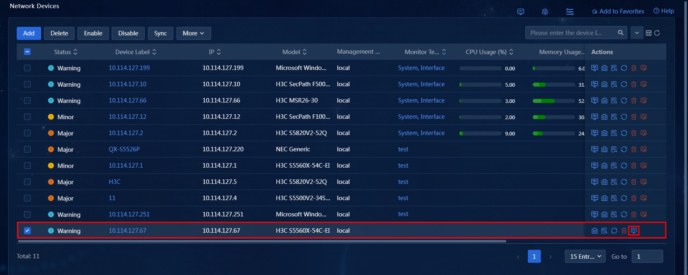Click unmonitor icon for 10.114.127.10 row
Viewport: 688px width, 275px height.
click(x=644, y=84)
